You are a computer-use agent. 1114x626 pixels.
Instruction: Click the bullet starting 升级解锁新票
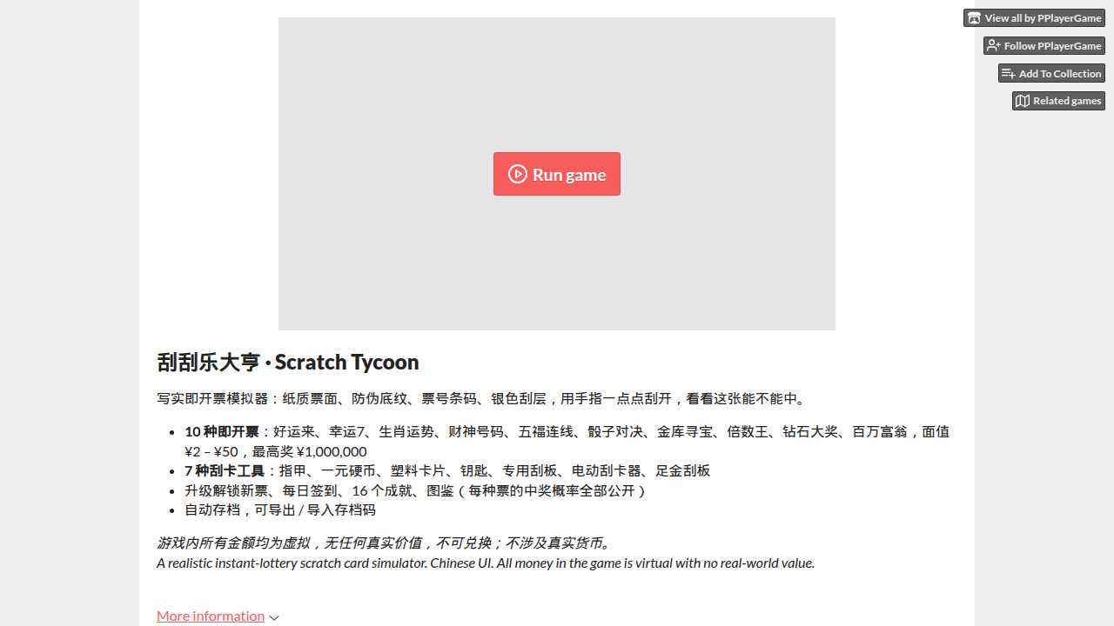[x=416, y=490]
